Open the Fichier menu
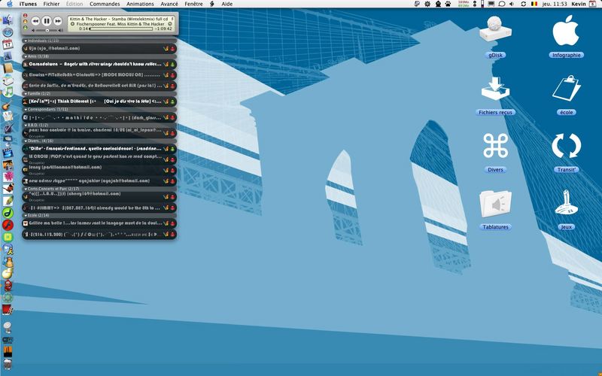Viewport: 602px width, 376px height. point(51,4)
